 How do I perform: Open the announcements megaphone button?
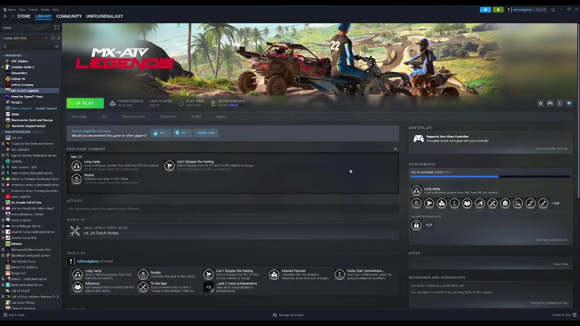(x=485, y=10)
